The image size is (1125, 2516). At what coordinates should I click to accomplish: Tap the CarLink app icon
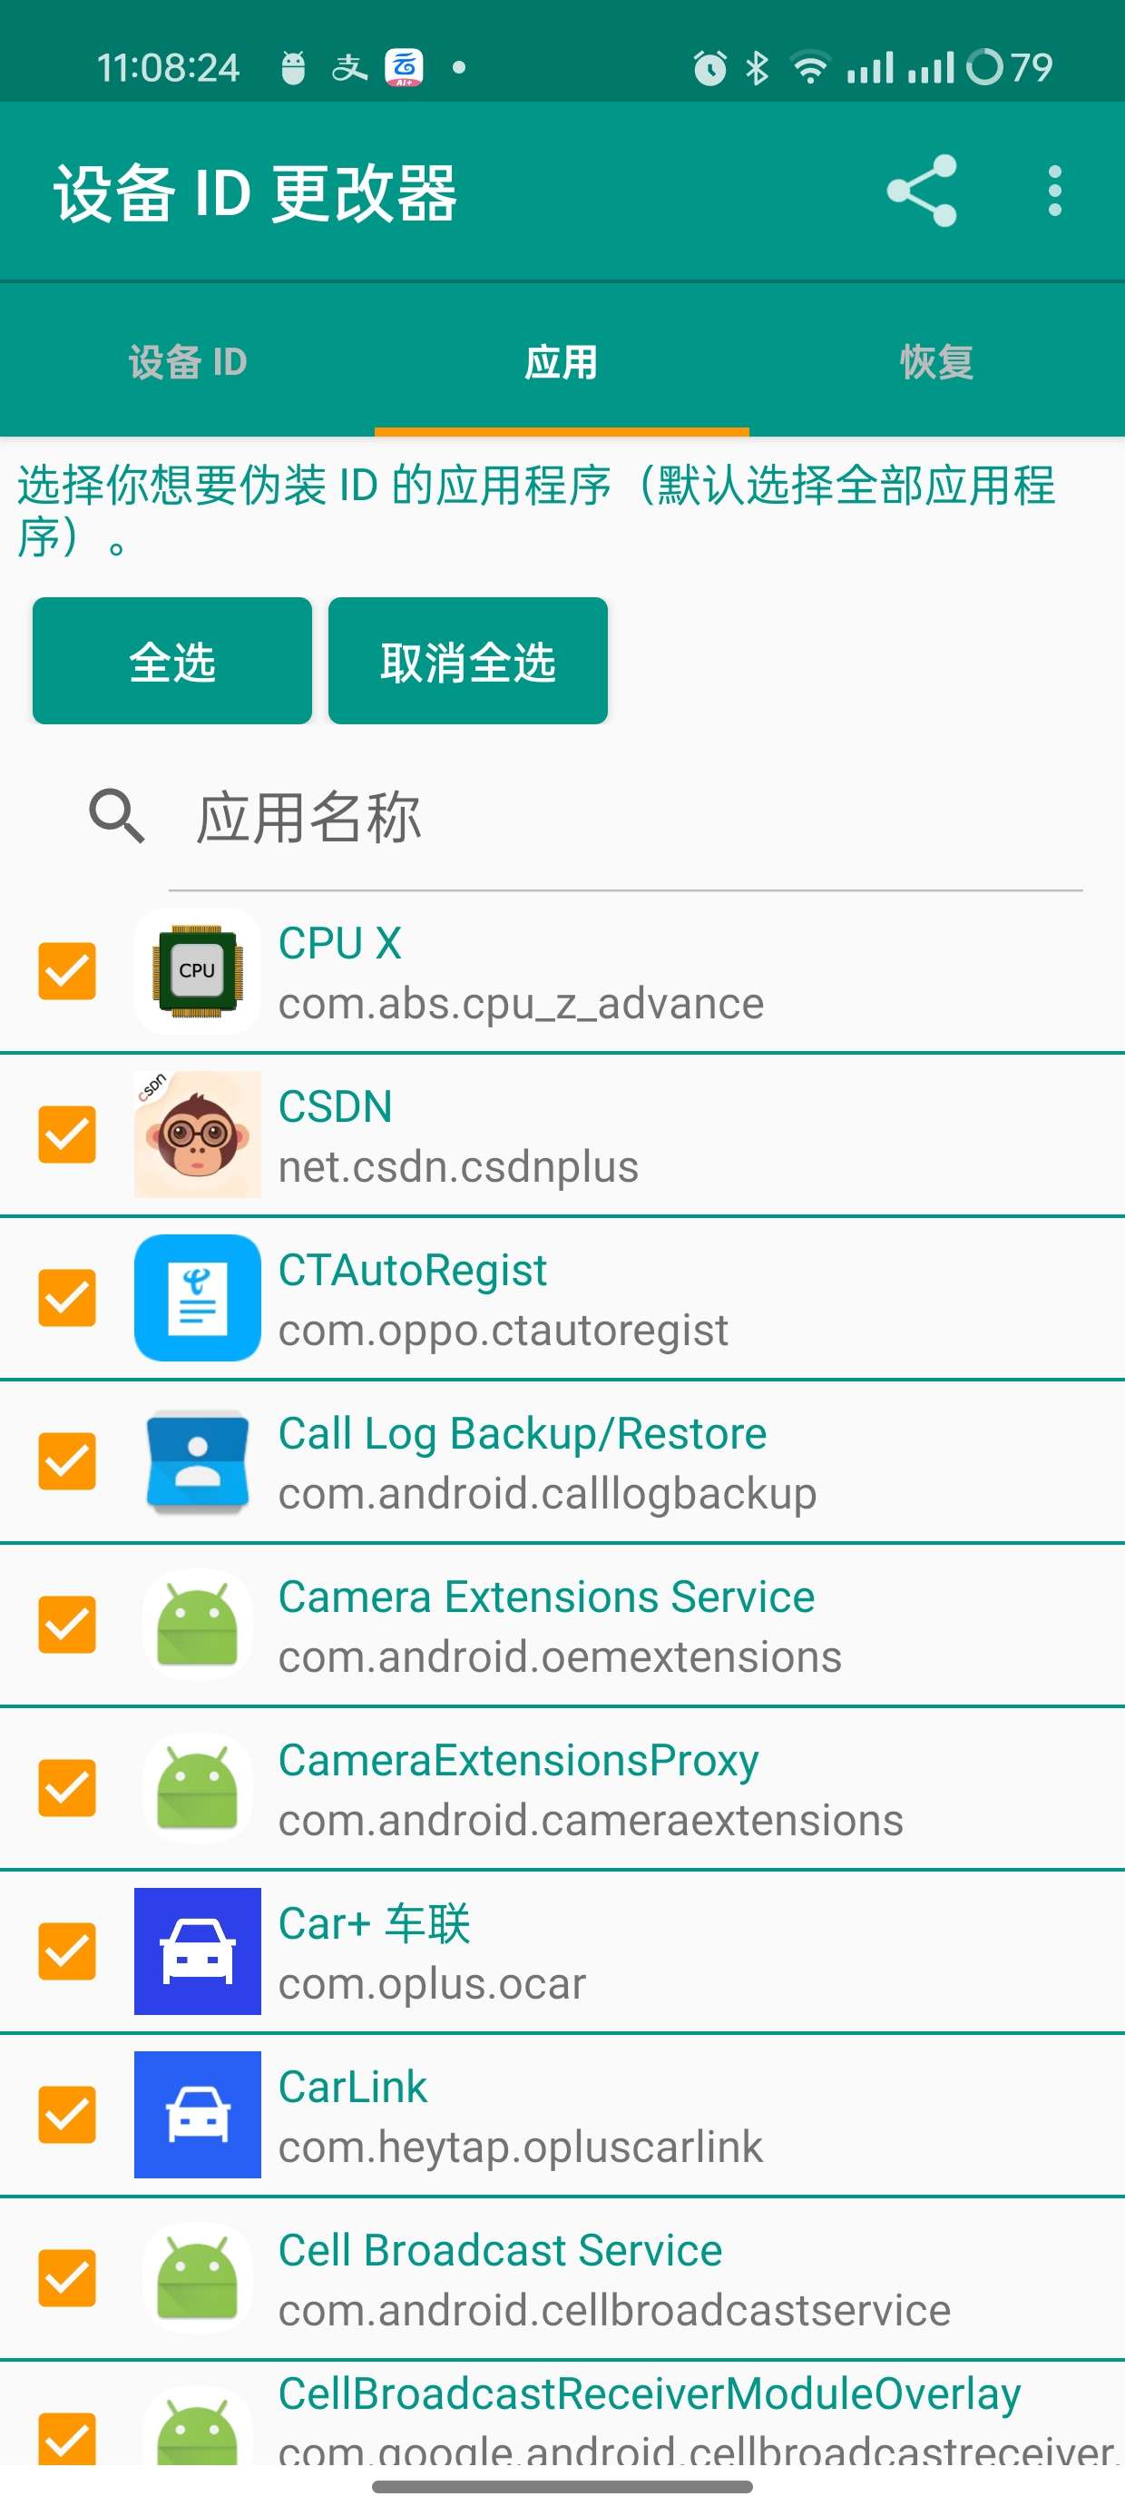coord(197,2114)
